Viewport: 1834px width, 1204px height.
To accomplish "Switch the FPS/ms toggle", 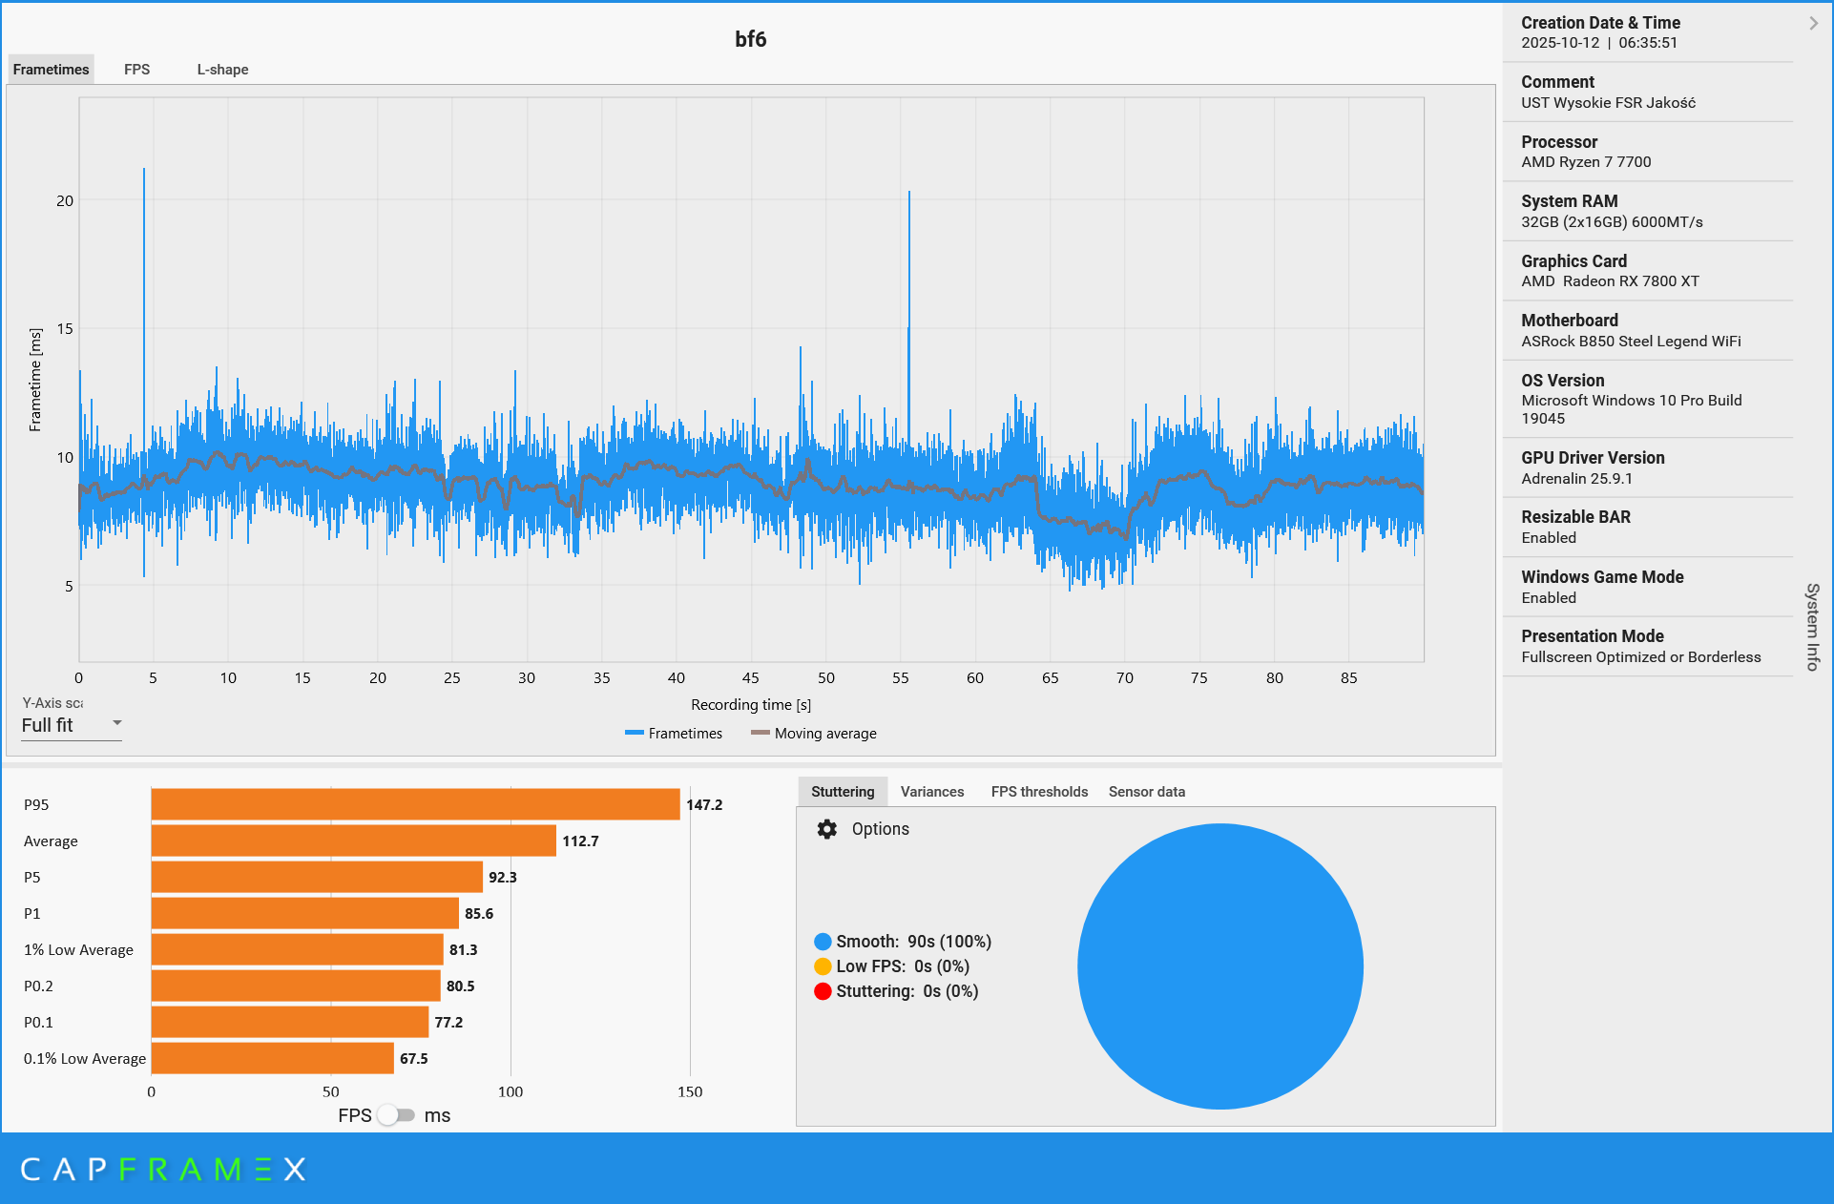I will pos(396,1115).
